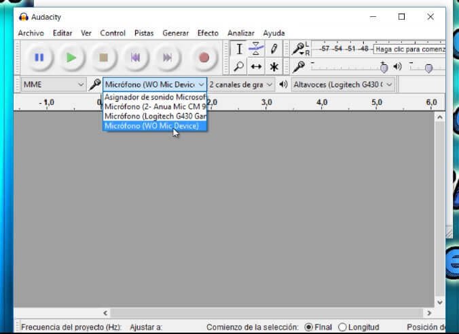
Task: Select the Final radio button
Action: coord(308,327)
